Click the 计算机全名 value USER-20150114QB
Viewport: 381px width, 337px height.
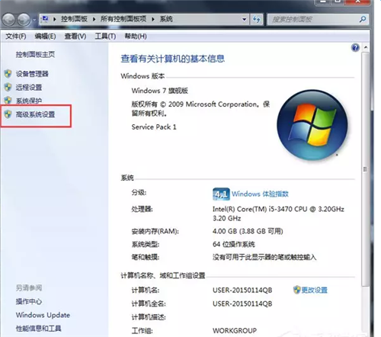pos(242,303)
